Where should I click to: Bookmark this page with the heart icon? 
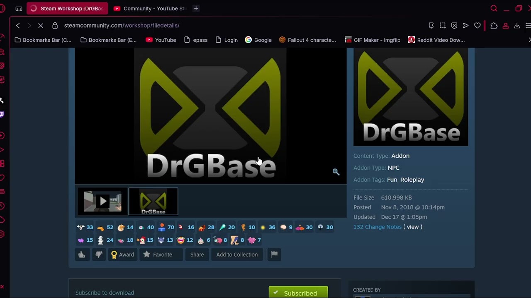coord(477,26)
